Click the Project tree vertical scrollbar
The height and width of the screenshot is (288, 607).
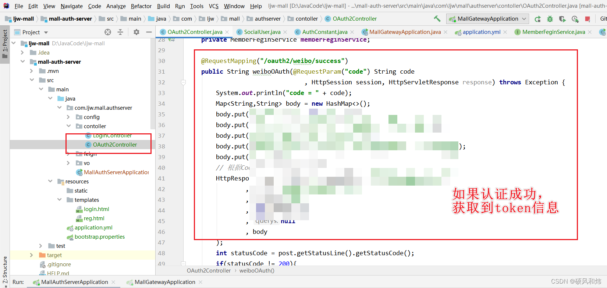(153, 83)
